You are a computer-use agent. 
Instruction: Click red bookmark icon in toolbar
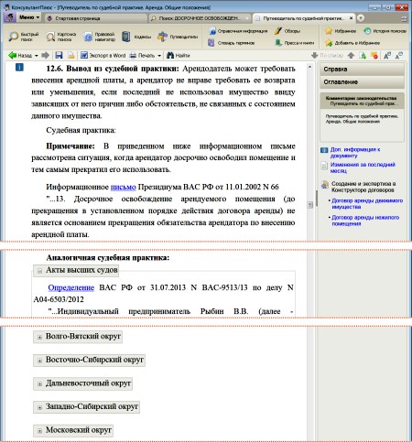374,56
